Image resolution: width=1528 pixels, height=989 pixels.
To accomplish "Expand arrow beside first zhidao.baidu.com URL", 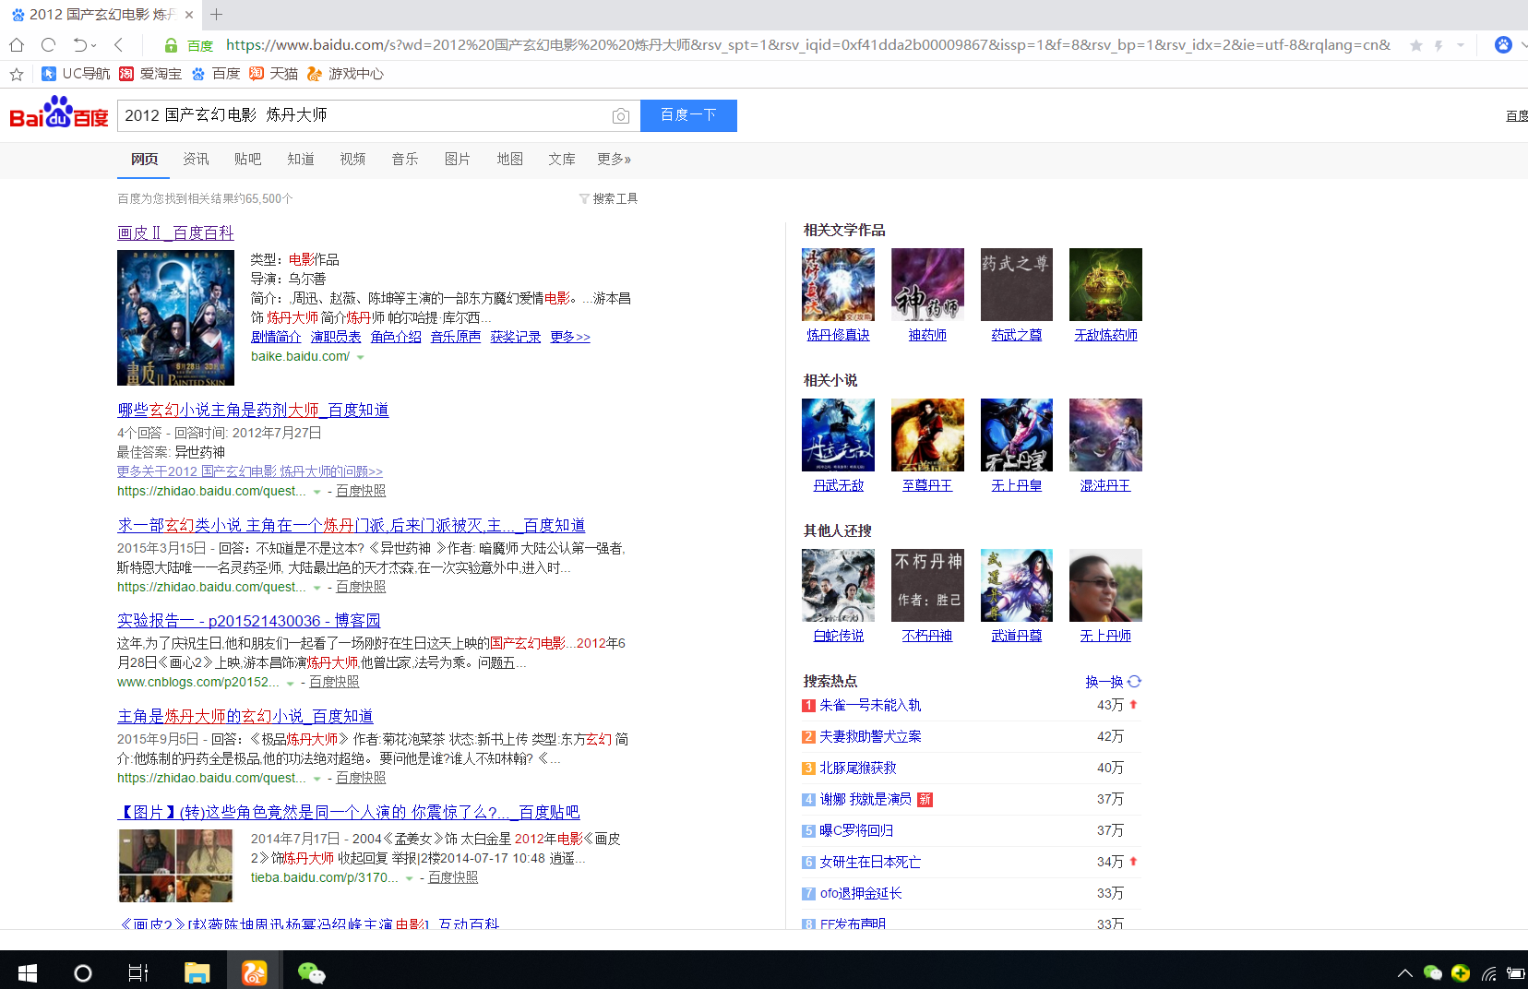I will [x=317, y=492].
